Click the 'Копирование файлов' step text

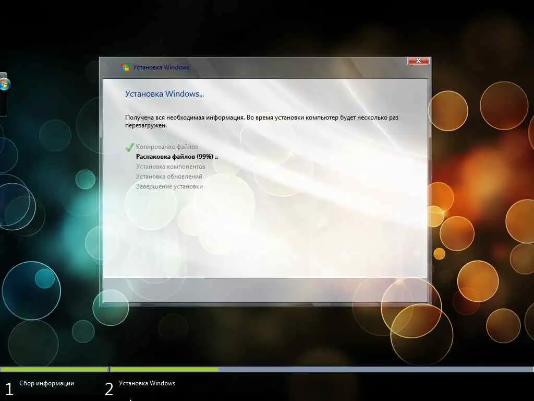pos(167,147)
